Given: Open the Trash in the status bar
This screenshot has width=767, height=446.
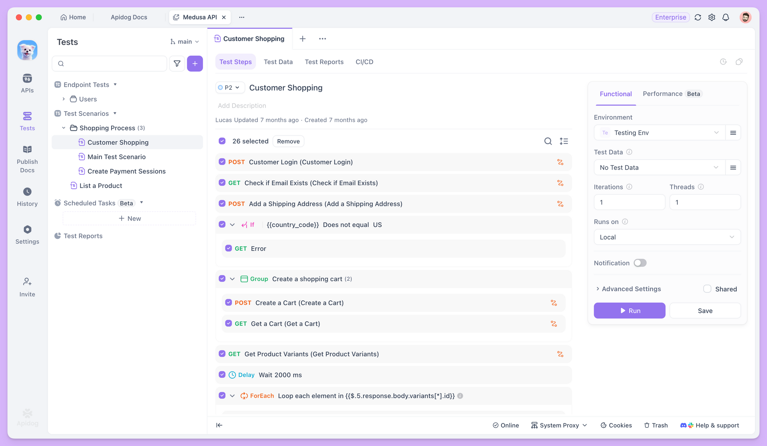Looking at the screenshot, I should pos(656,425).
